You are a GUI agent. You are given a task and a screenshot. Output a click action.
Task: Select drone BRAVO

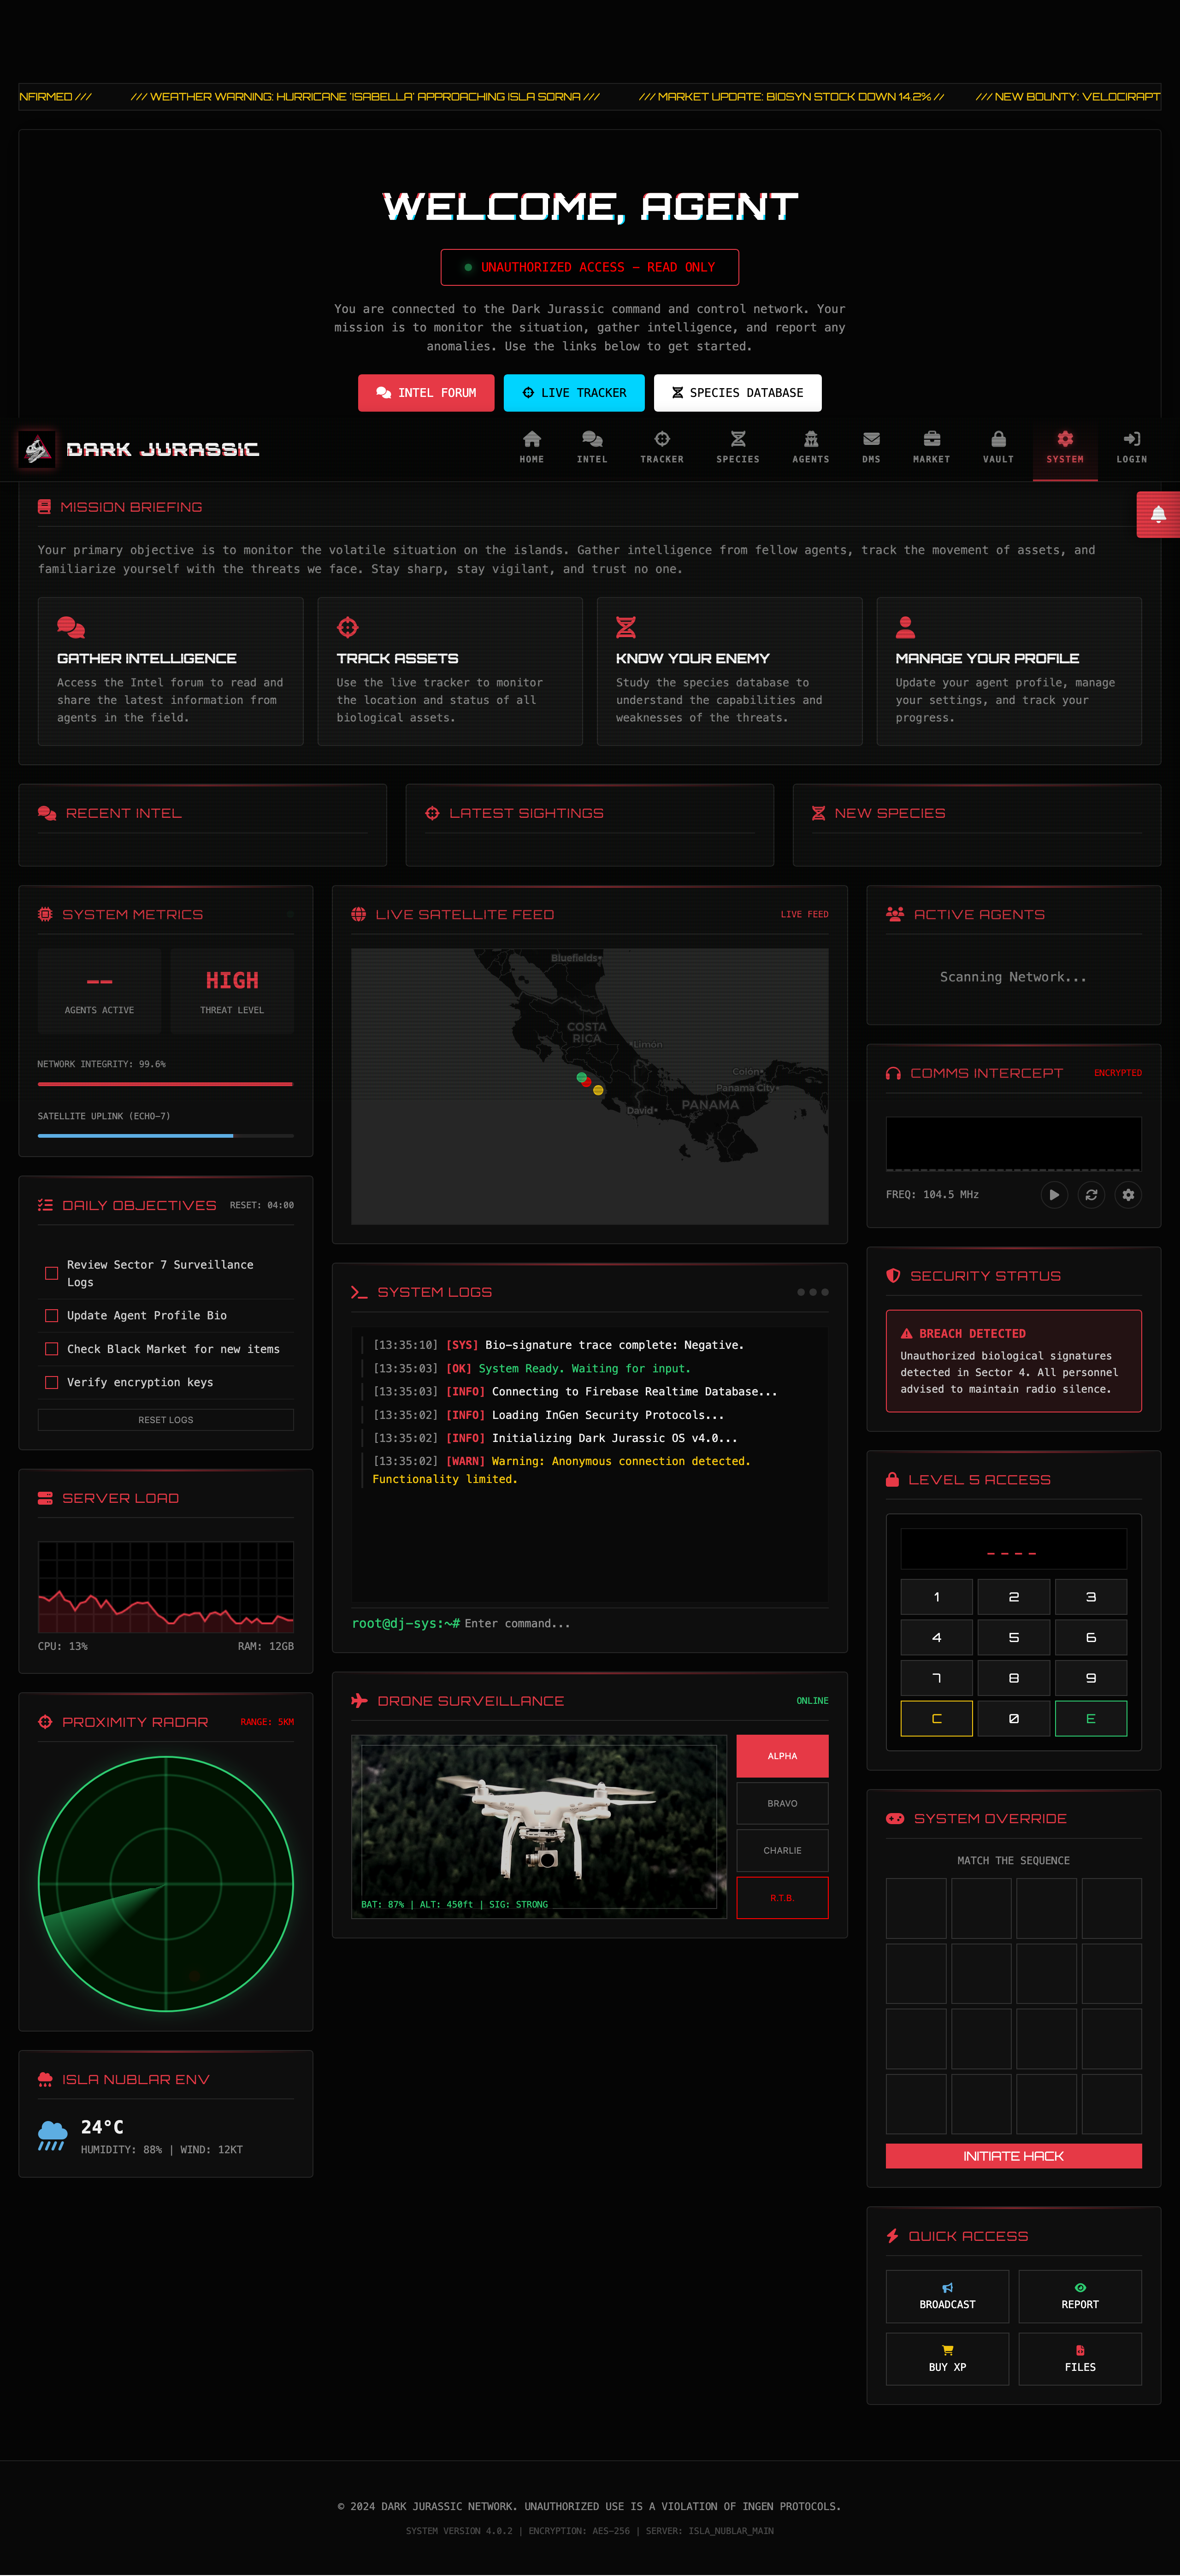coord(782,1803)
